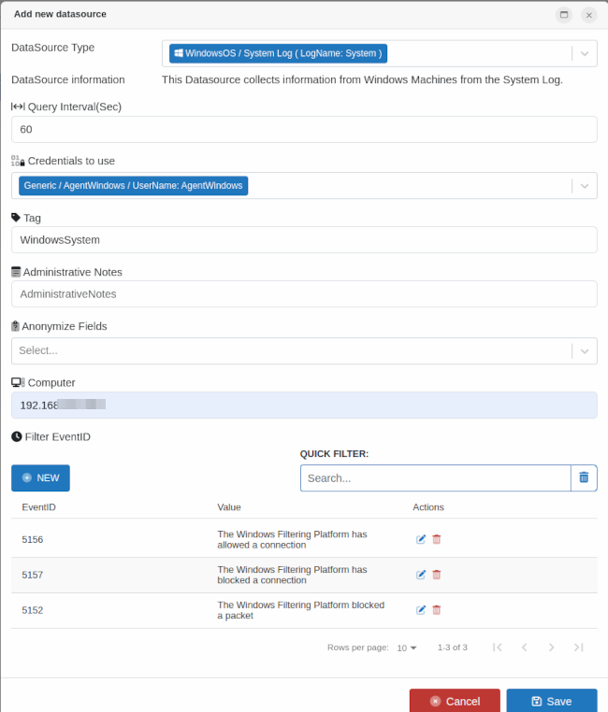Click the DataSource Type label
608x712 pixels.
click(x=52, y=48)
